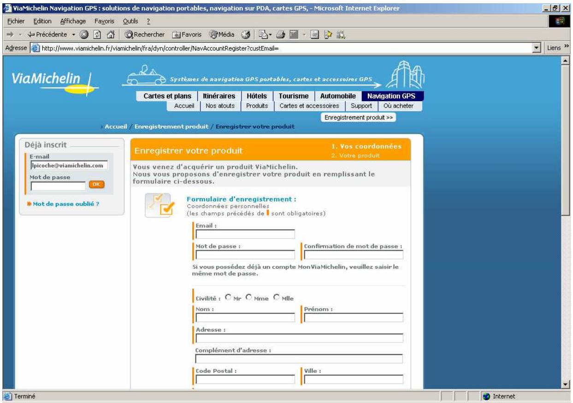The height and width of the screenshot is (403, 573).
Task: Switch to the Cartes et plans tab
Action: (167, 96)
